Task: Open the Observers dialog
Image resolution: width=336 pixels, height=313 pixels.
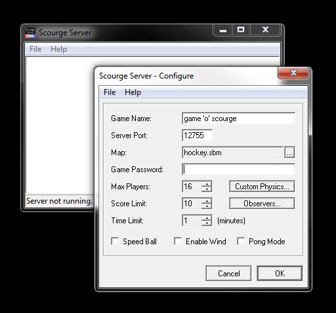Action: coord(262,204)
